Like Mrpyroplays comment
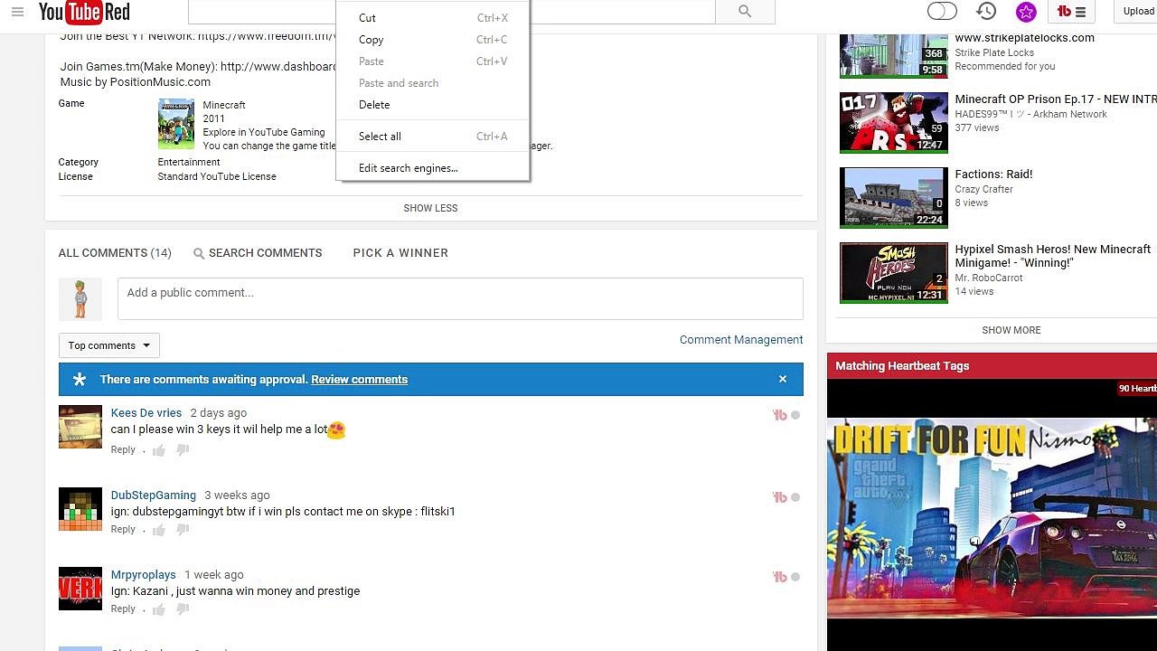The width and height of the screenshot is (1157, 651). 159,609
